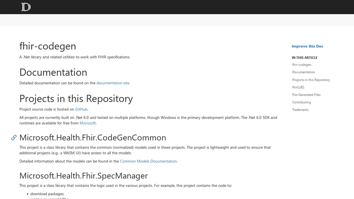The width and height of the screenshot is (354, 199).
Task: Open the Improve this Doc link
Action: coord(307,46)
